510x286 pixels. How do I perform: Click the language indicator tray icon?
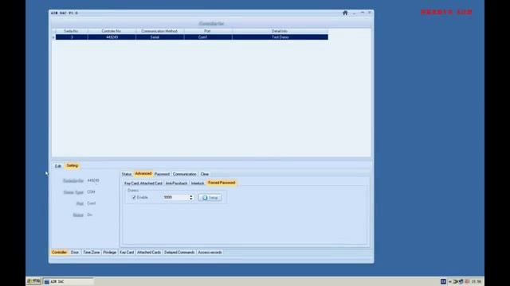pyautogui.click(x=443, y=281)
